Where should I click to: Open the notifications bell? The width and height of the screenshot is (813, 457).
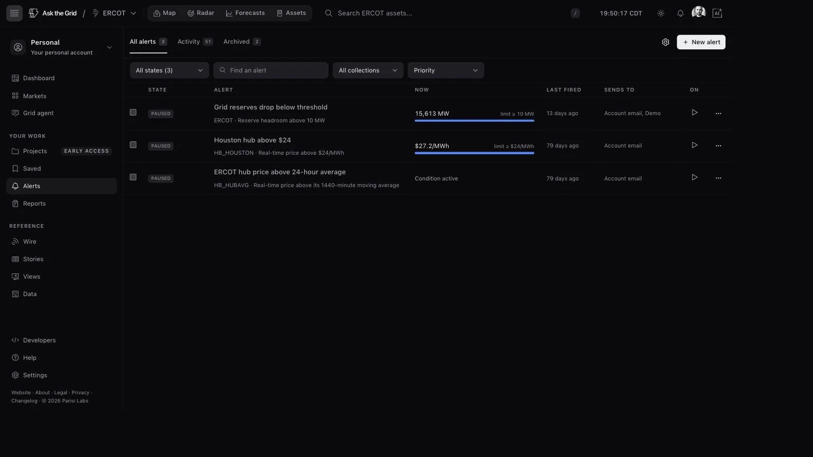680,13
